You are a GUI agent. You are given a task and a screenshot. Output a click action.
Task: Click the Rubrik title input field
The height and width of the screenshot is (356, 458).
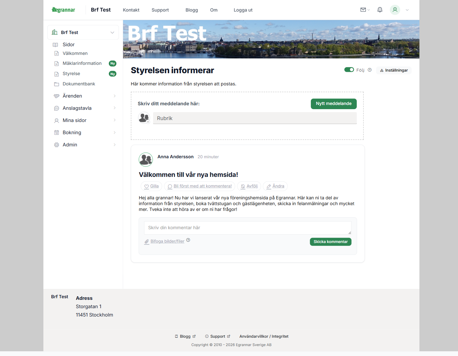tap(255, 118)
